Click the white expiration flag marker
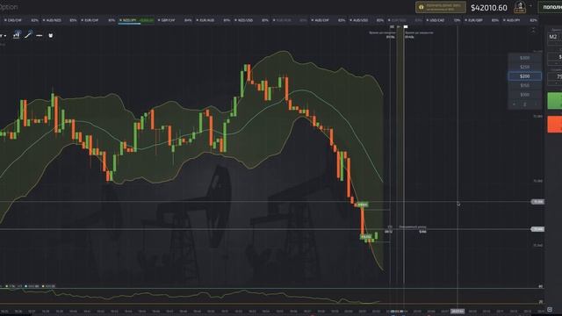The width and height of the screenshot is (562, 316). [406, 27]
